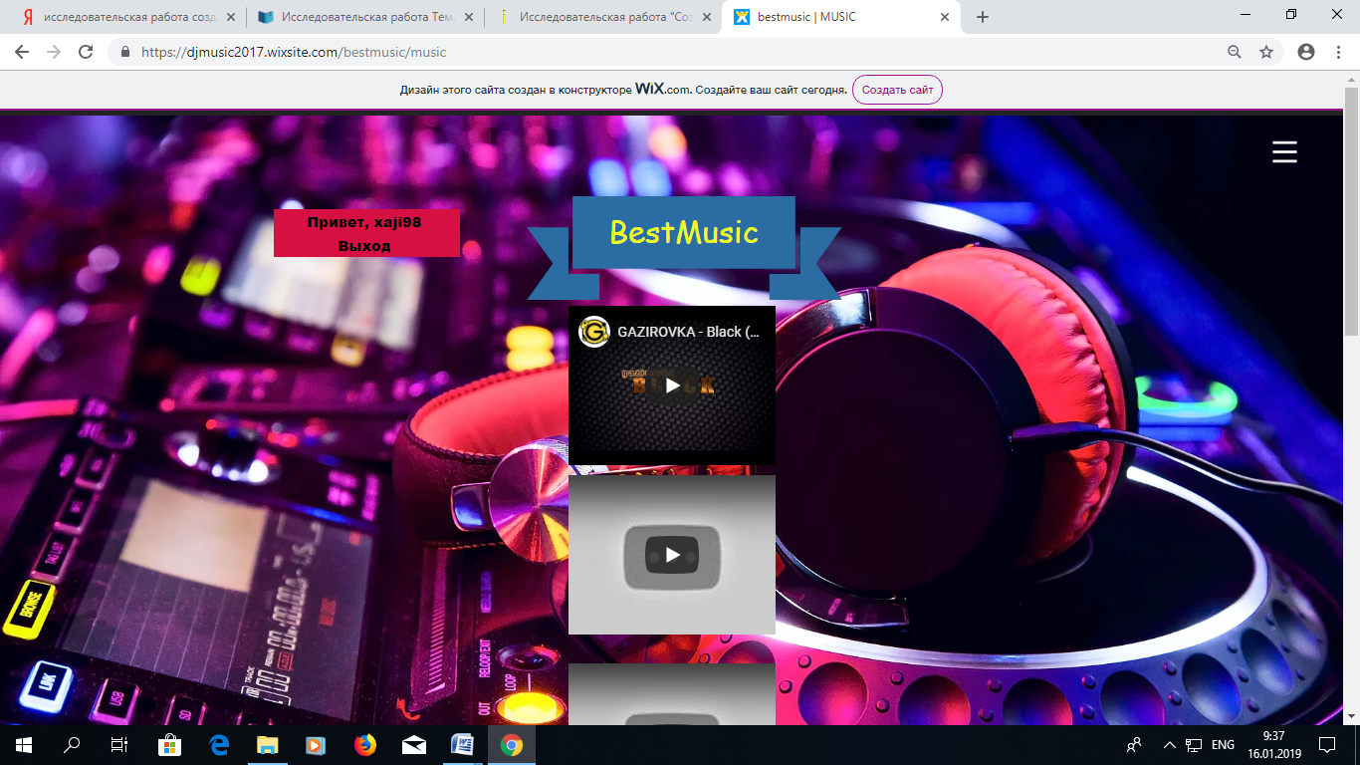Launch Edge browser from taskbar
Image resolution: width=1360 pixels, height=765 pixels.
click(219, 745)
